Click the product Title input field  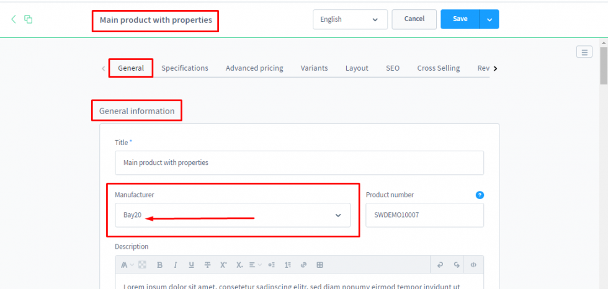(x=299, y=163)
